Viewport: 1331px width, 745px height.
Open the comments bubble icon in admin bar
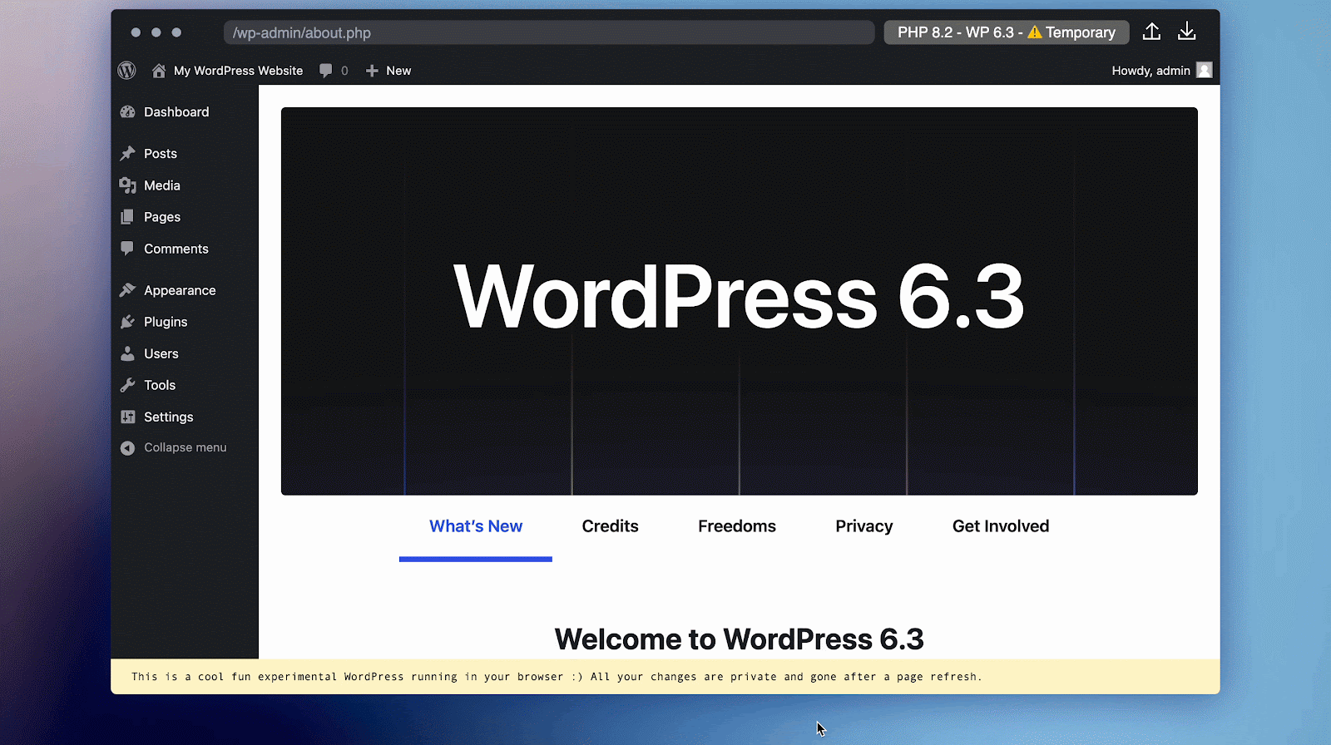326,71
